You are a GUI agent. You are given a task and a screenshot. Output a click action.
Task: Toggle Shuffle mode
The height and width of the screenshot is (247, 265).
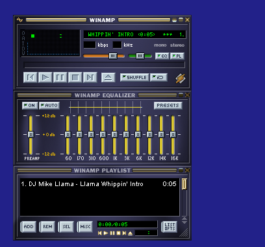(x=134, y=77)
